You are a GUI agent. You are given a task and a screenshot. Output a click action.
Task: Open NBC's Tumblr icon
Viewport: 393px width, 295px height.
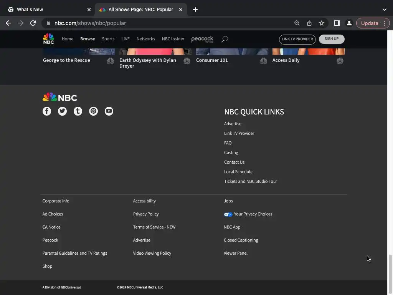pos(78,111)
